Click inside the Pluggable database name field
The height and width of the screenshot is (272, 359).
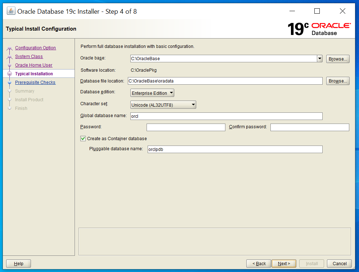click(234, 149)
